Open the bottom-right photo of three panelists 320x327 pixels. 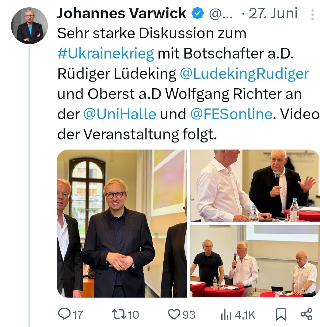point(255,261)
